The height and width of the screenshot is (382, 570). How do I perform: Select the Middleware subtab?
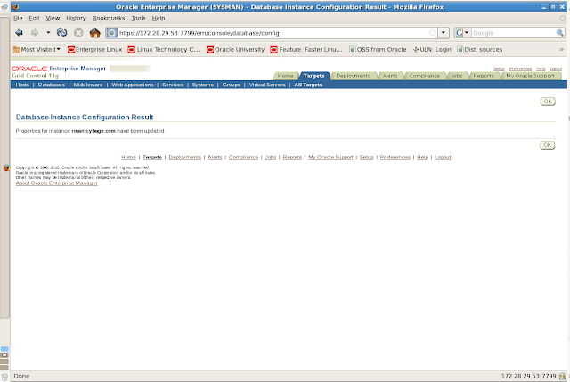88,85
